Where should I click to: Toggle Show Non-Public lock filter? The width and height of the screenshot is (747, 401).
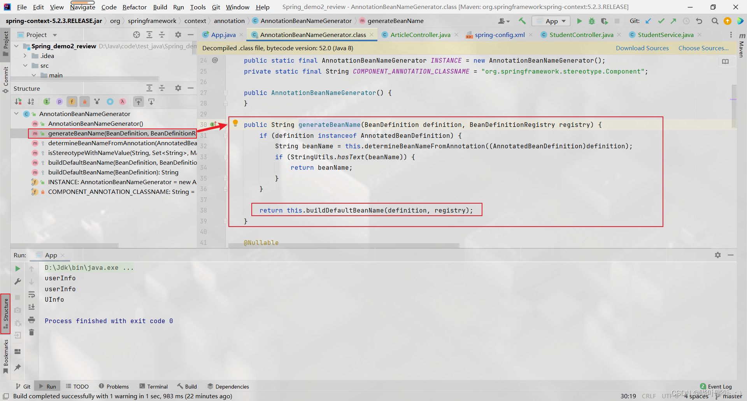click(x=84, y=102)
